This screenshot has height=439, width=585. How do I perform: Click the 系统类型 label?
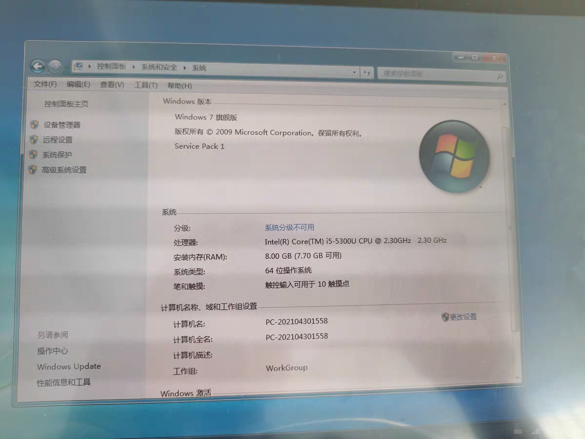pos(189,272)
